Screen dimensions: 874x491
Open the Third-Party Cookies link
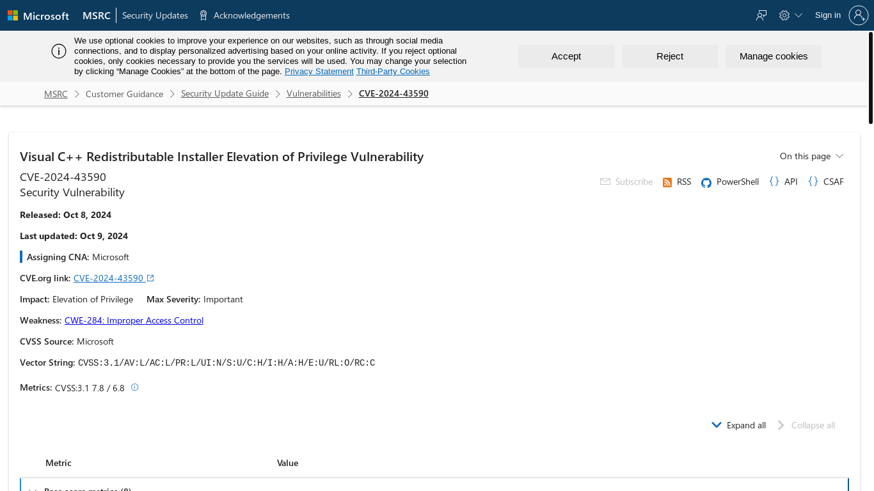393,72
